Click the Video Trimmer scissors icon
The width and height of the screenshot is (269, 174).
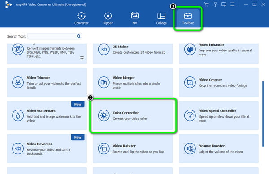point(18,82)
